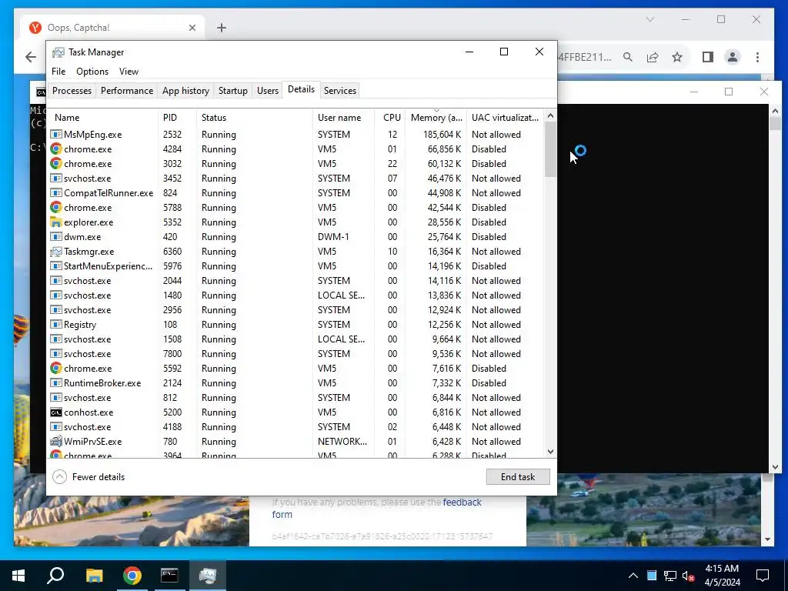Click the 185,604 K memory value

(x=442, y=135)
